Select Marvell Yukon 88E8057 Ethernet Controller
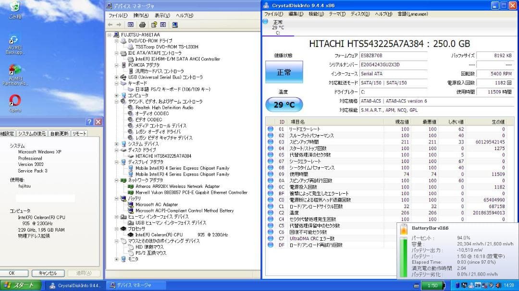Screen dimensions: 519x291 click(x=191, y=193)
